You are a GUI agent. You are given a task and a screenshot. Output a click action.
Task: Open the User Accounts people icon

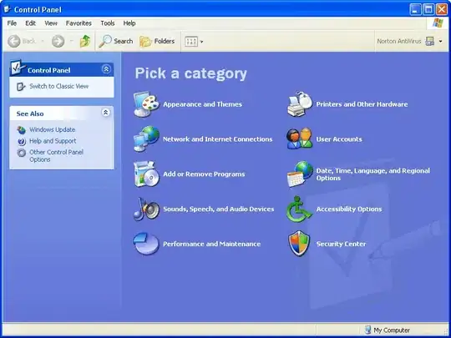pos(299,139)
